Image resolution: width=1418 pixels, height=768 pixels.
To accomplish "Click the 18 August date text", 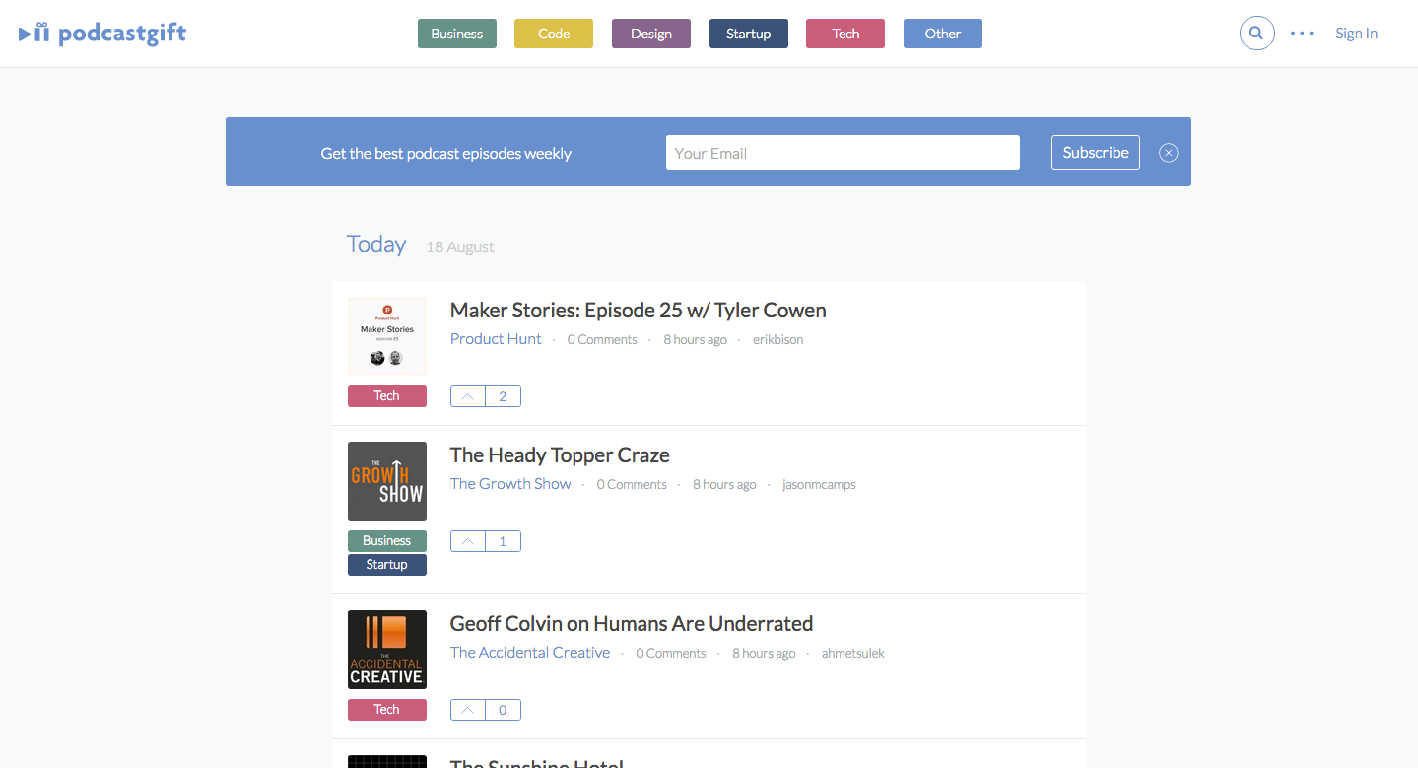I will tap(460, 246).
